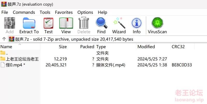Open the File menu
The image size is (207, 104).
pyautogui.click(x=5, y=12)
